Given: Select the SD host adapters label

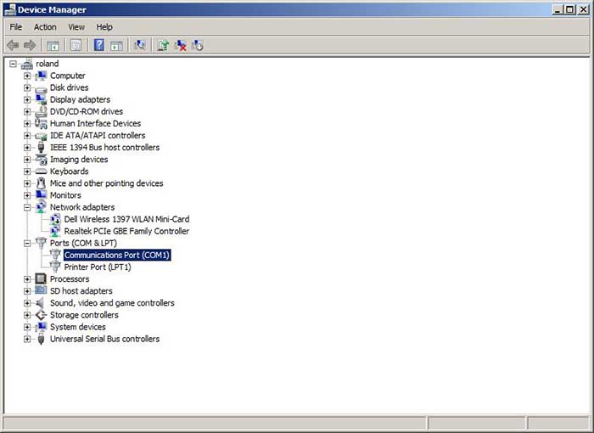Looking at the screenshot, I should tap(81, 291).
